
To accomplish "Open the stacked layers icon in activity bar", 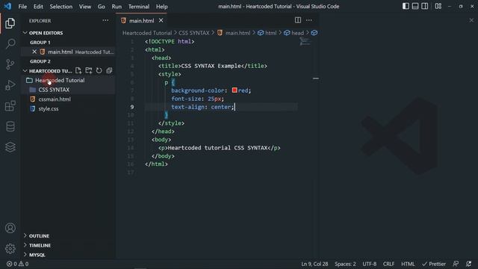I will [10, 147].
